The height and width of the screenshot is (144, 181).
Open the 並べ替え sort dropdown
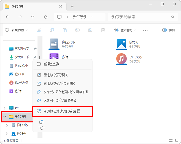pos(125,30)
